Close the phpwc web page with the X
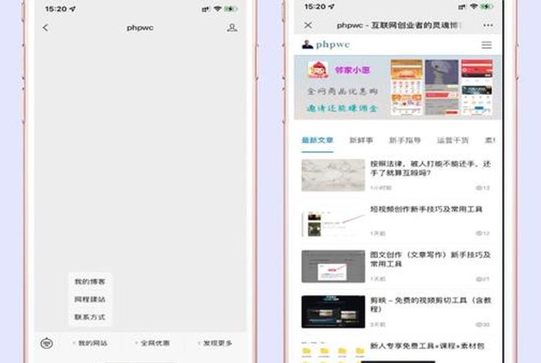 308,25
